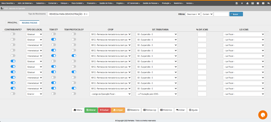Click the Excluir button with X icon
This screenshot has width=271, height=122.
(104, 110)
